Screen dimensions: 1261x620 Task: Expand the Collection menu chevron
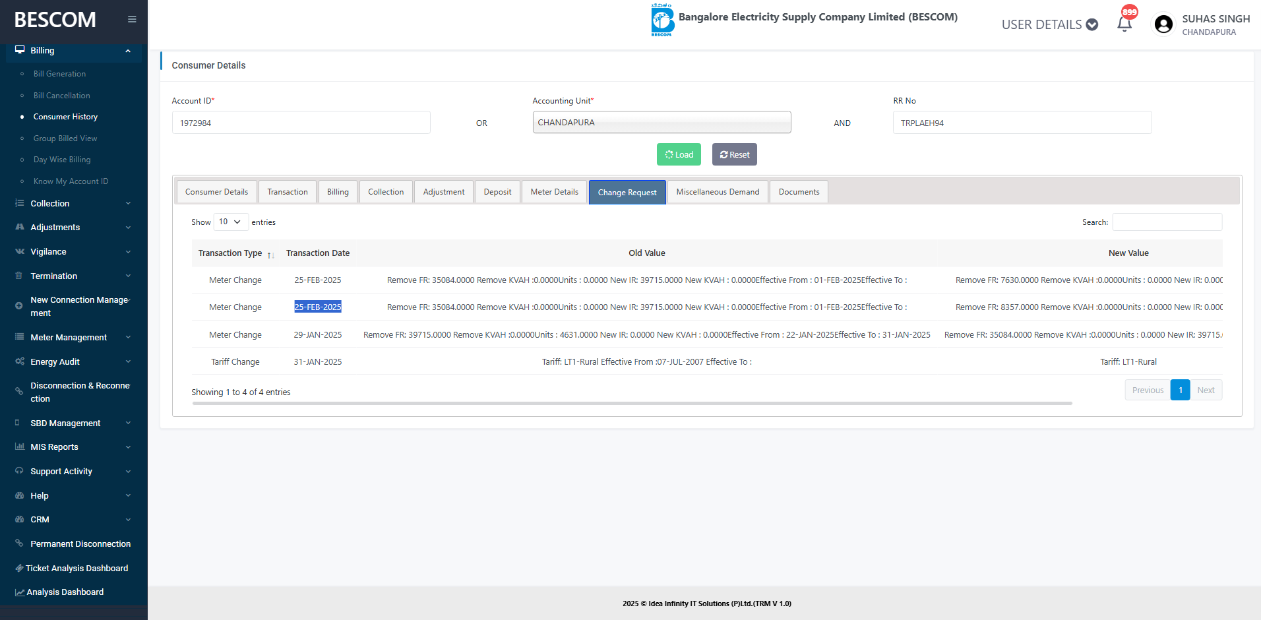(x=128, y=203)
